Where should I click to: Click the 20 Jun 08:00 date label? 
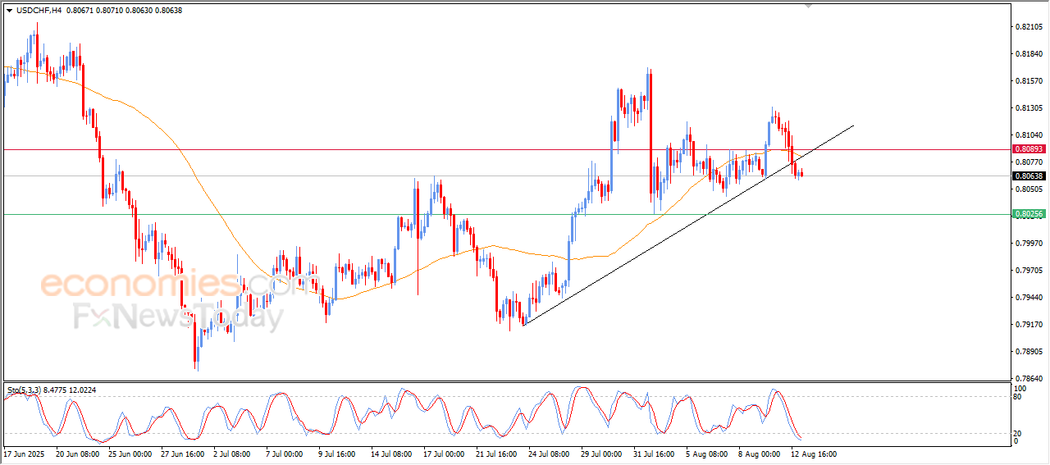pyautogui.click(x=77, y=453)
